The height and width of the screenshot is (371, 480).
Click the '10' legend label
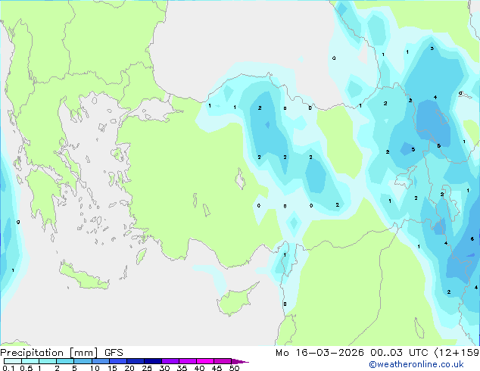click(x=95, y=368)
